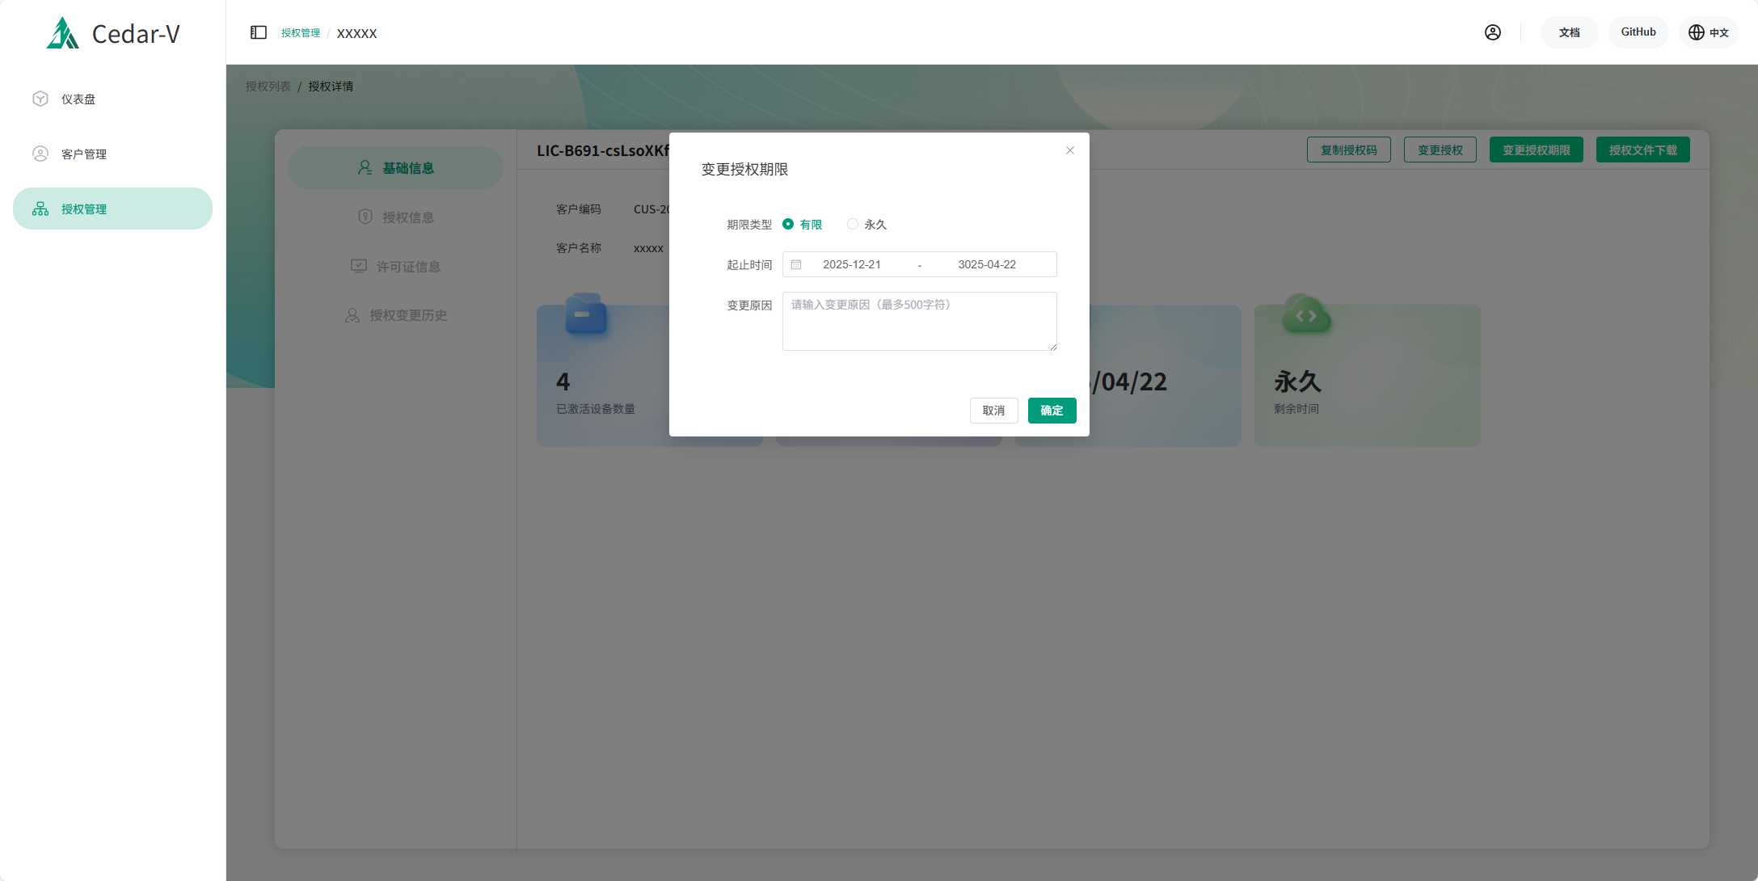The height and width of the screenshot is (881, 1758).
Task: Select the 许可证信息 monitor icon
Action: [x=358, y=265]
